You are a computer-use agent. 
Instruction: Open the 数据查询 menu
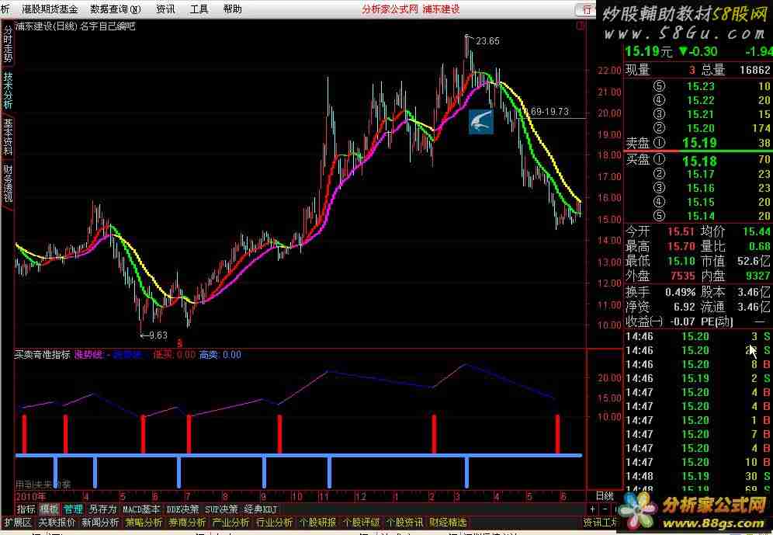tap(116, 9)
